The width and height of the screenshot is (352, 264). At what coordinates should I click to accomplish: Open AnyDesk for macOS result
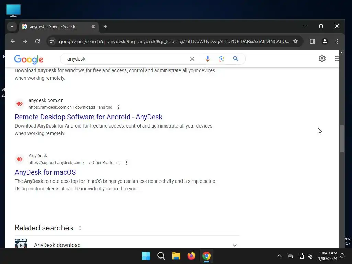tap(45, 172)
